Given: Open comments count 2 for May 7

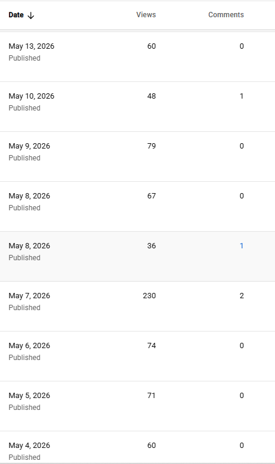Looking at the screenshot, I should coord(242,296).
